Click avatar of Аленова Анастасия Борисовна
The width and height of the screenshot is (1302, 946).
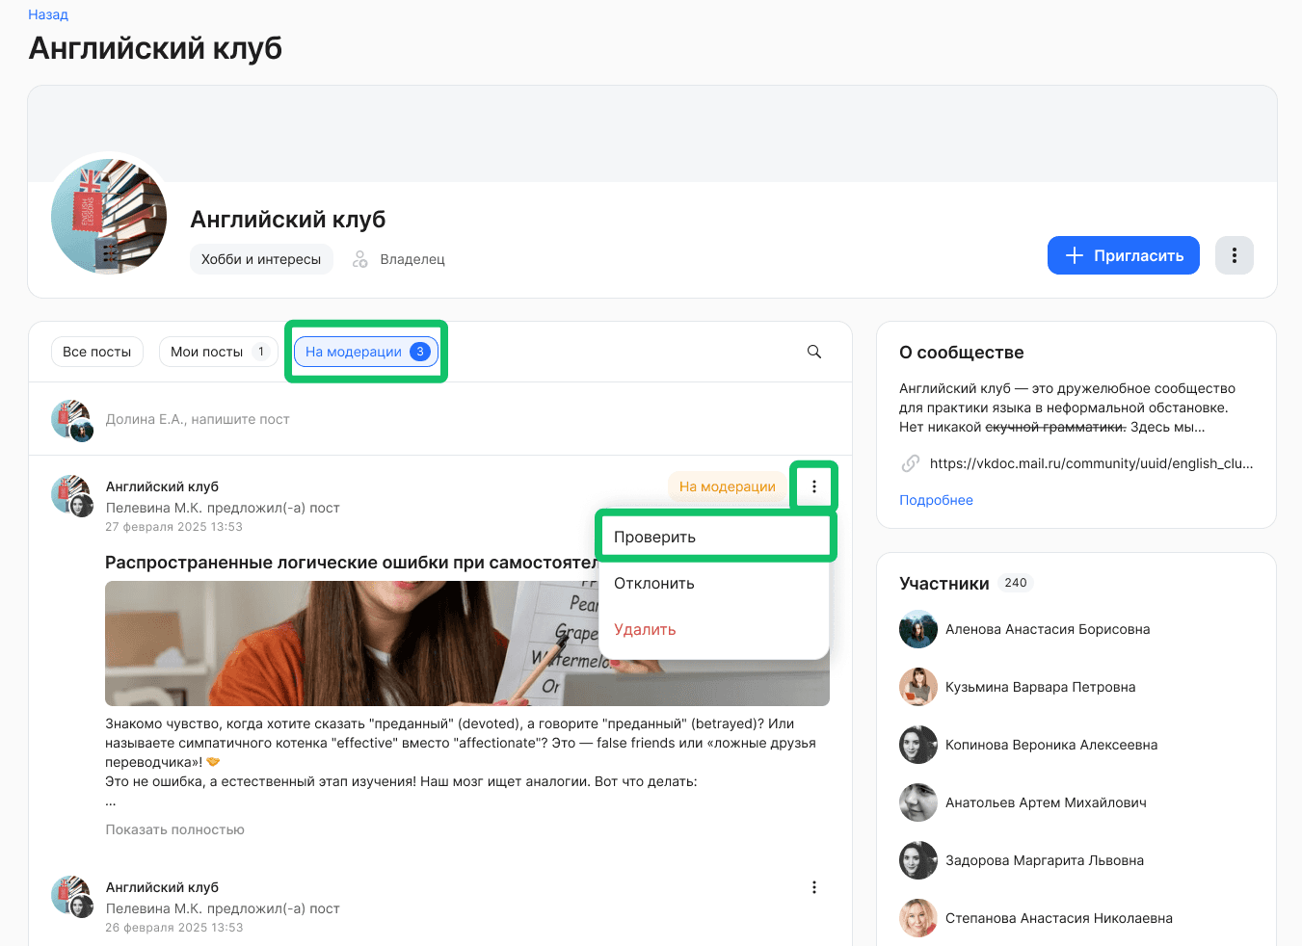click(x=918, y=629)
